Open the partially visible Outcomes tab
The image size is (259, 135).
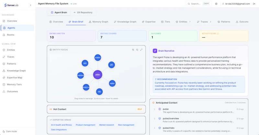[242, 22]
